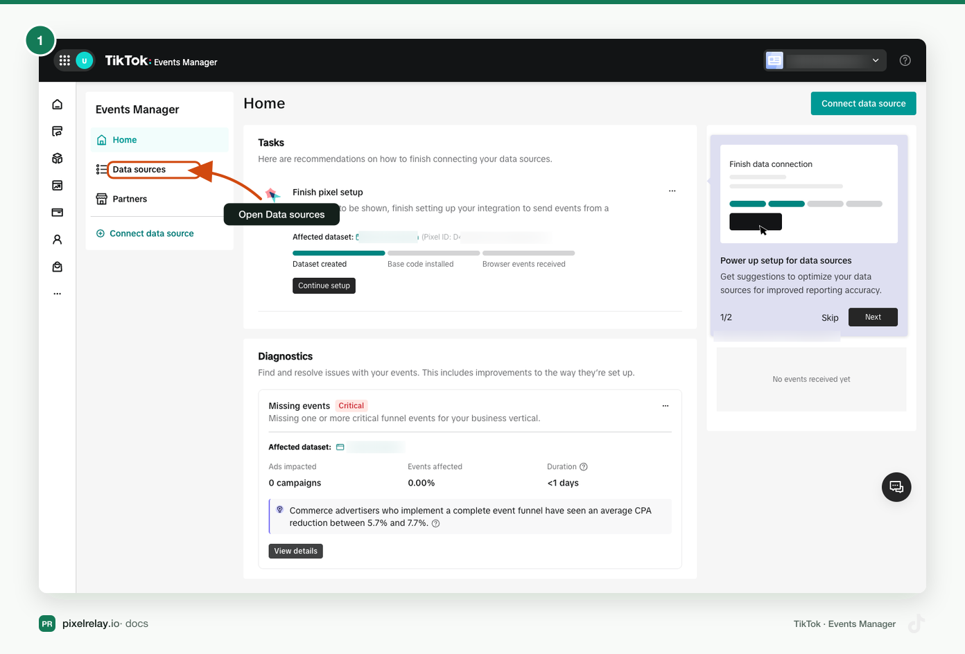This screenshot has width=965, height=654.
Task: Expand the more options ellipsis in left rail
Action: 58,294
